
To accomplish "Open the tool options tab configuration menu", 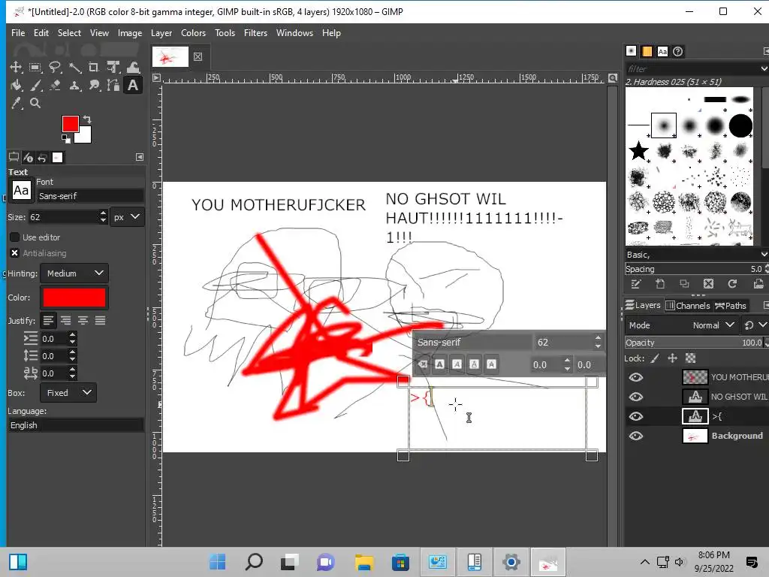I will tap(140, 157).
